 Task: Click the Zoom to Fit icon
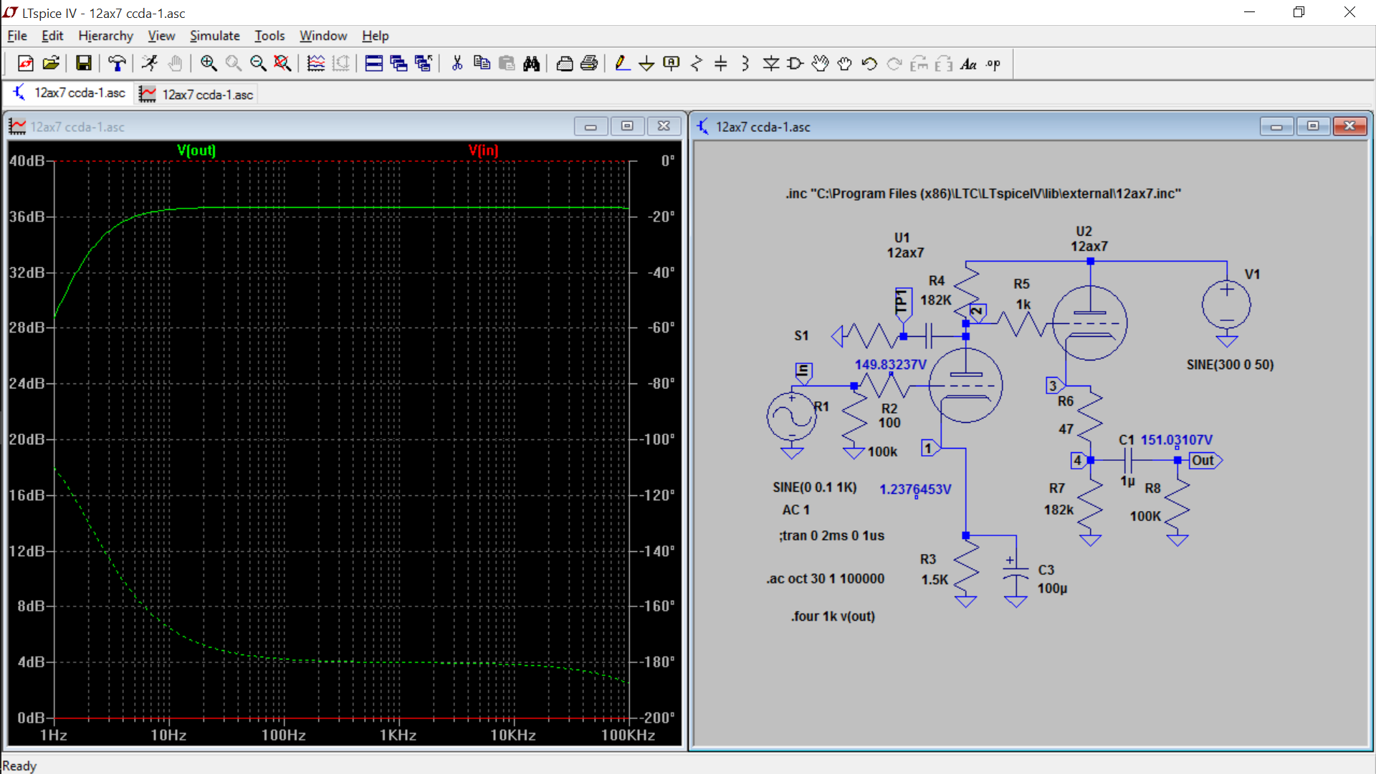click(x=283, y=64)
